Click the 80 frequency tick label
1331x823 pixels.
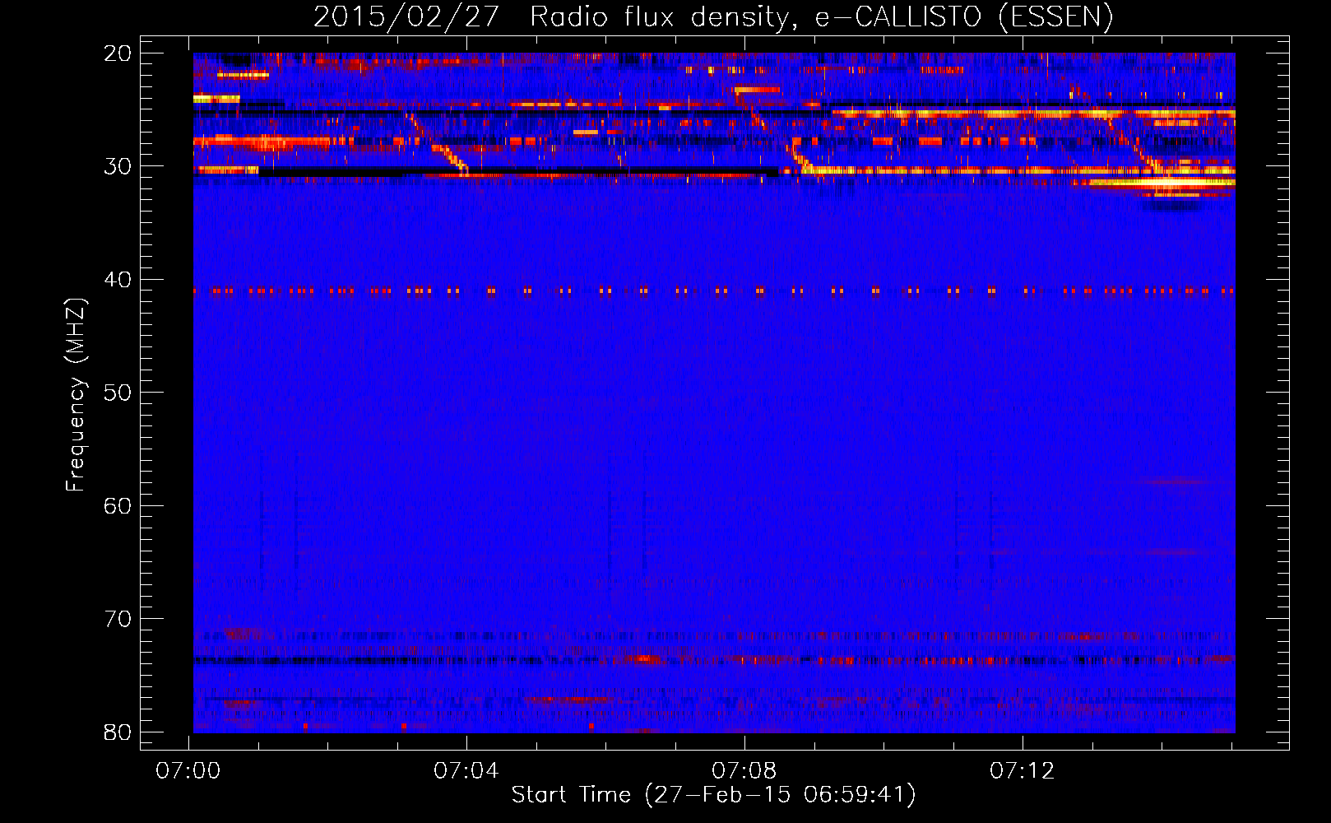[118, 732]
